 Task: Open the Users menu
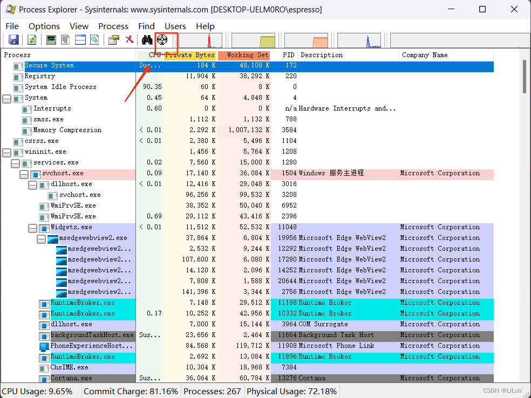coord(175,26)
